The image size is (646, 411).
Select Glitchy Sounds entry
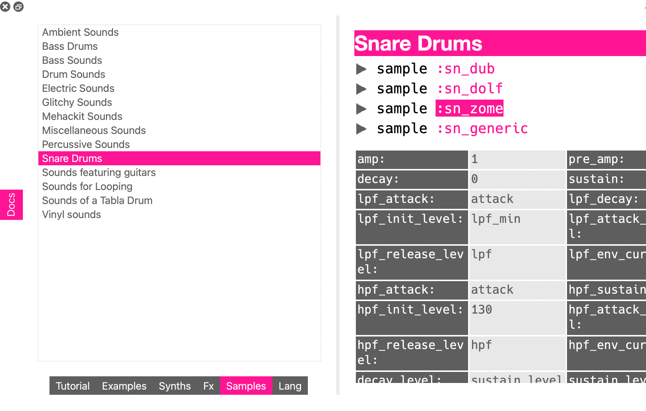(x=179, y=102)
